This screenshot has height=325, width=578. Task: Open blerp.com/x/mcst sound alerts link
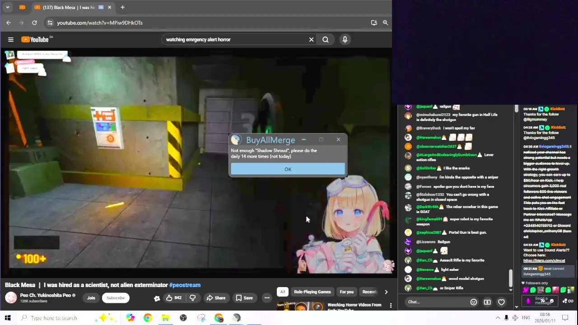[x=544, y=260]
